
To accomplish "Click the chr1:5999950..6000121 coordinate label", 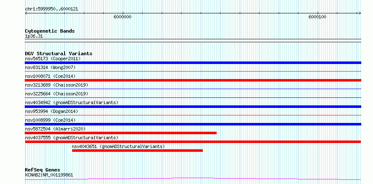I will [x=52, y=9].
